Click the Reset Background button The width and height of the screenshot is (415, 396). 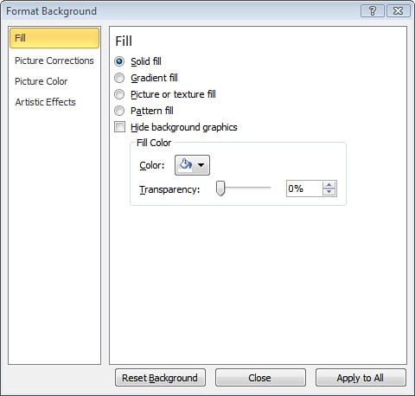click(x=160, y=378)
